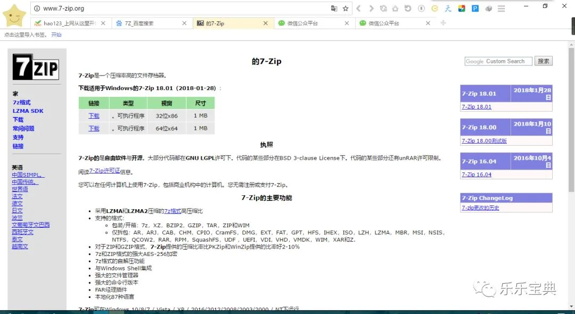
Task: Click the Google Custom Search field
Action: [498, 61]
